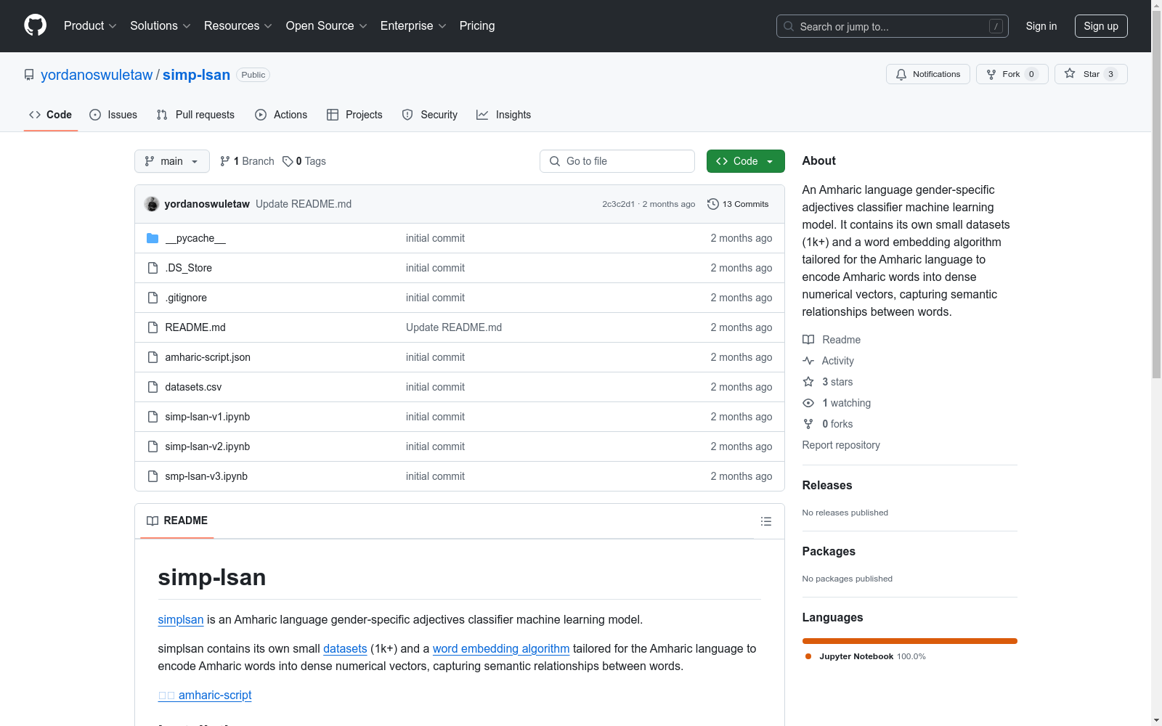1162x726 pixels.
Task: Click the file icon for datasets.csv
Action: pos(153,387)
